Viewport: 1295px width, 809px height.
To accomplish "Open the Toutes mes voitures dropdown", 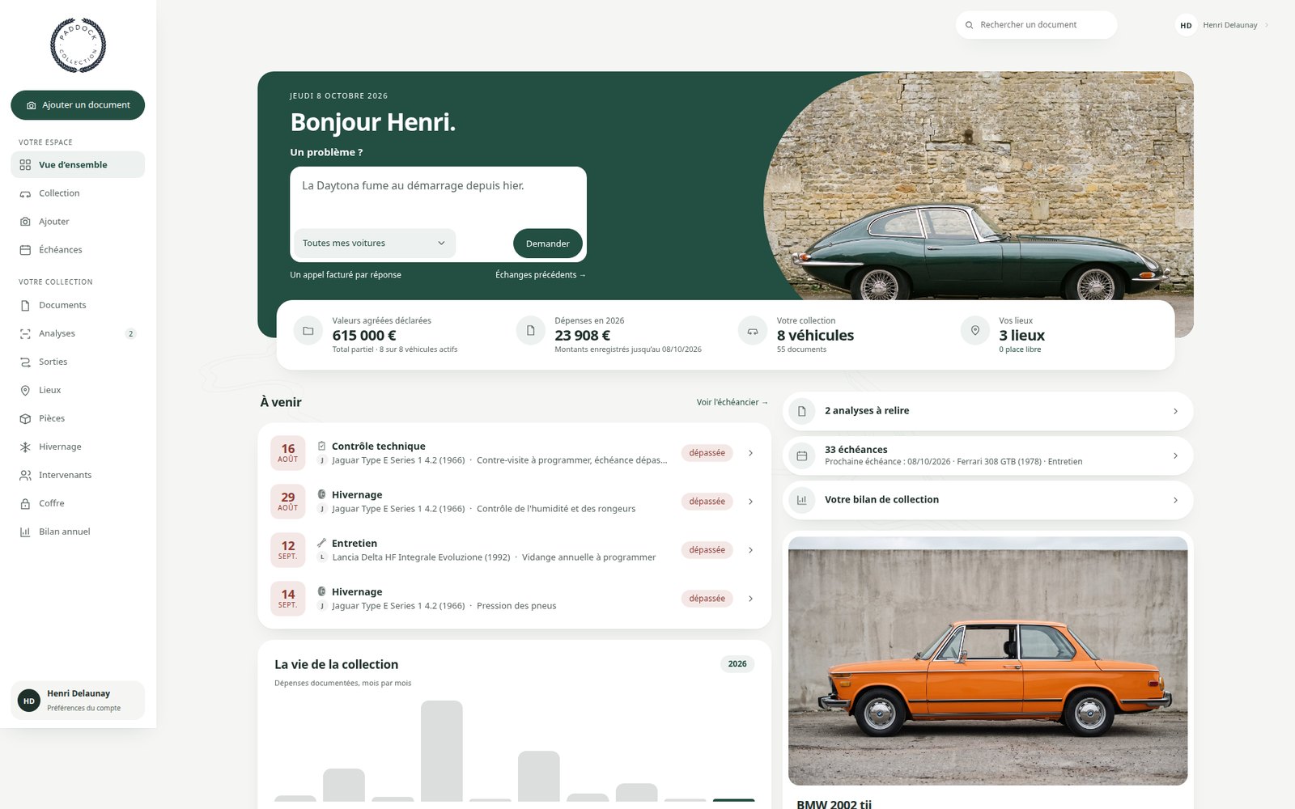I will click(374, 244).
